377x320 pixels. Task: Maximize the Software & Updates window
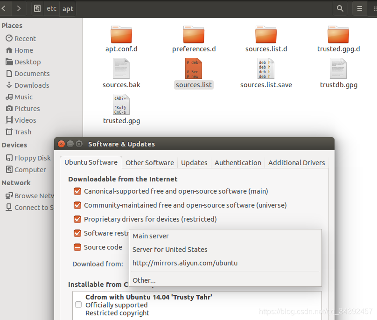pyautogui.click(x=79, y=144)
